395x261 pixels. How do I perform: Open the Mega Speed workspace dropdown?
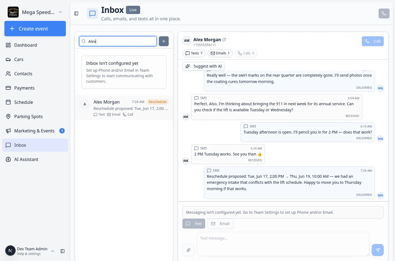[35, 12]
